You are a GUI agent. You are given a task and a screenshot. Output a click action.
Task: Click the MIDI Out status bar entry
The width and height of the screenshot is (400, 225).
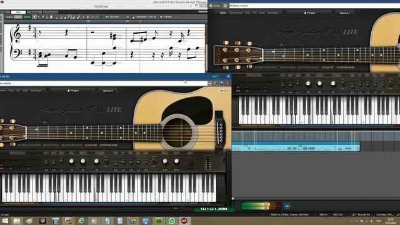pos(337,215)
